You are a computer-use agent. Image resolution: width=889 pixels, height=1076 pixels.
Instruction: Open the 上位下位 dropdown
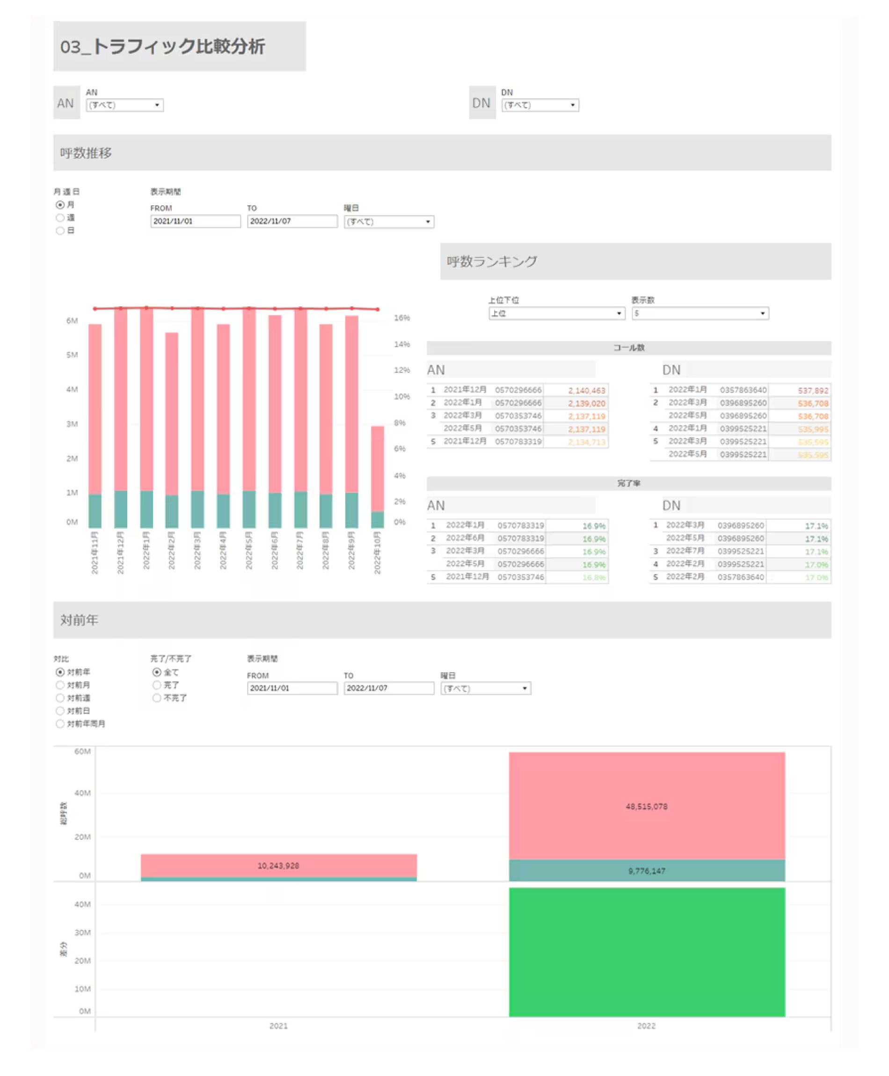click(x=556, y=313)
